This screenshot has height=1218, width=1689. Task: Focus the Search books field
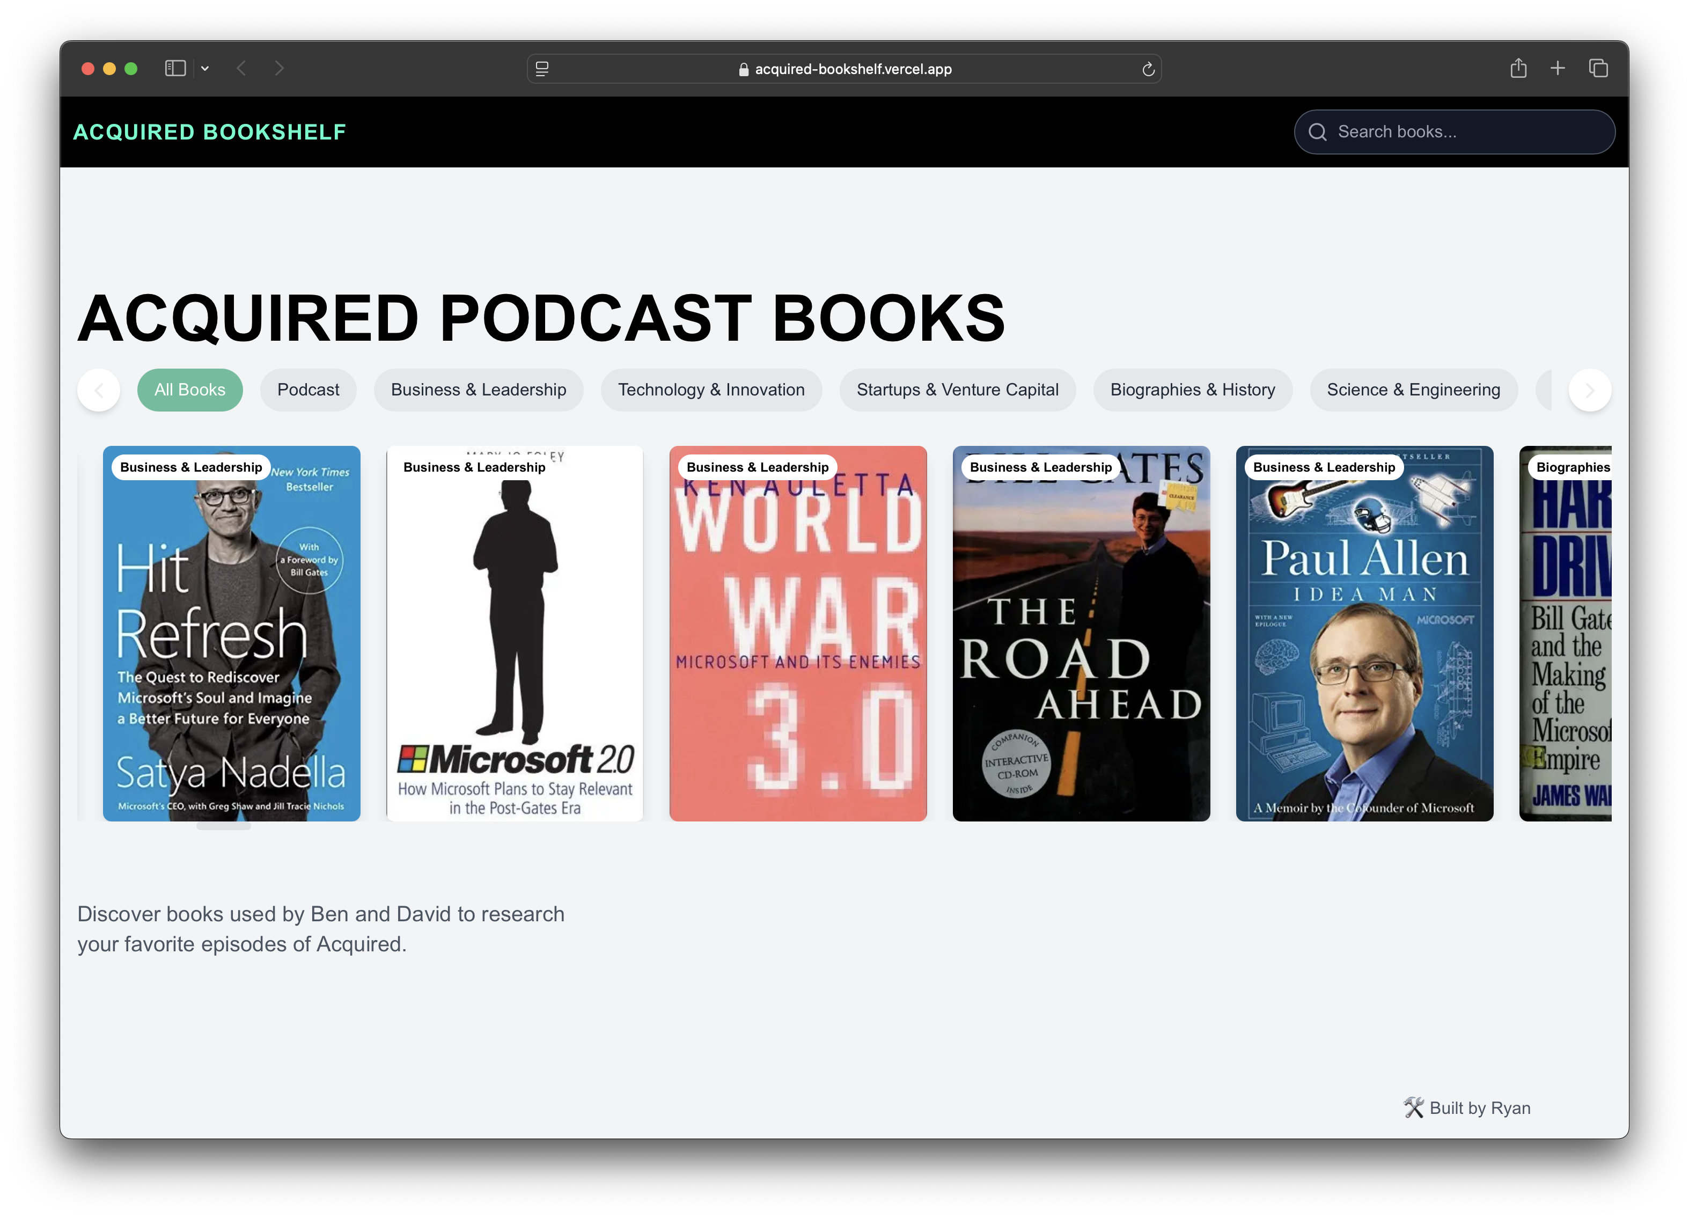[x=1453, y=132]
